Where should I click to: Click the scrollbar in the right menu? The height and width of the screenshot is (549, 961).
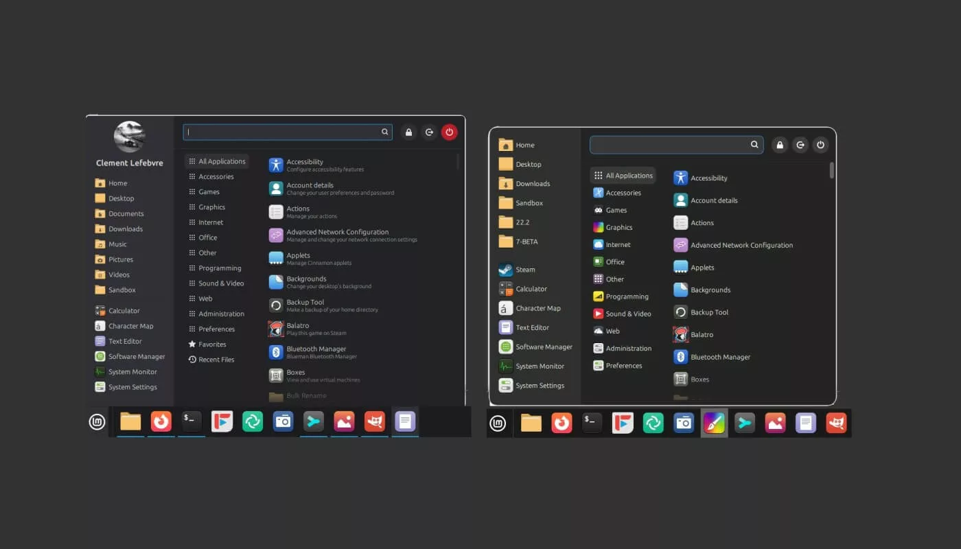[x=832, y=171]
